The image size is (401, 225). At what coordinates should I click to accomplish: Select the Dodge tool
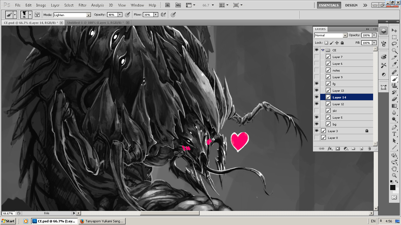tap(394, 119)
